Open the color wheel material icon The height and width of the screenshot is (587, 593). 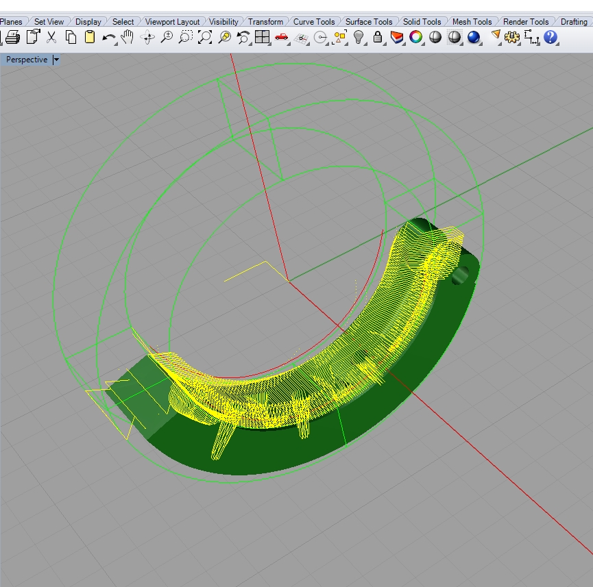point(415,38)
